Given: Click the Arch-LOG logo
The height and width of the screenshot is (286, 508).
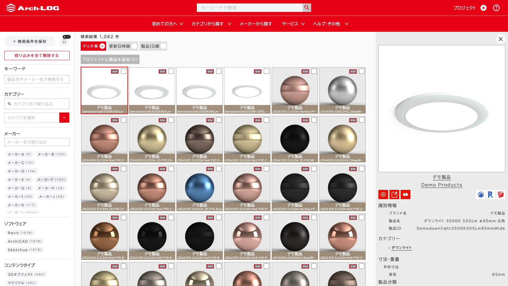Looking at the screenshot, I should (x=33, y=8).
